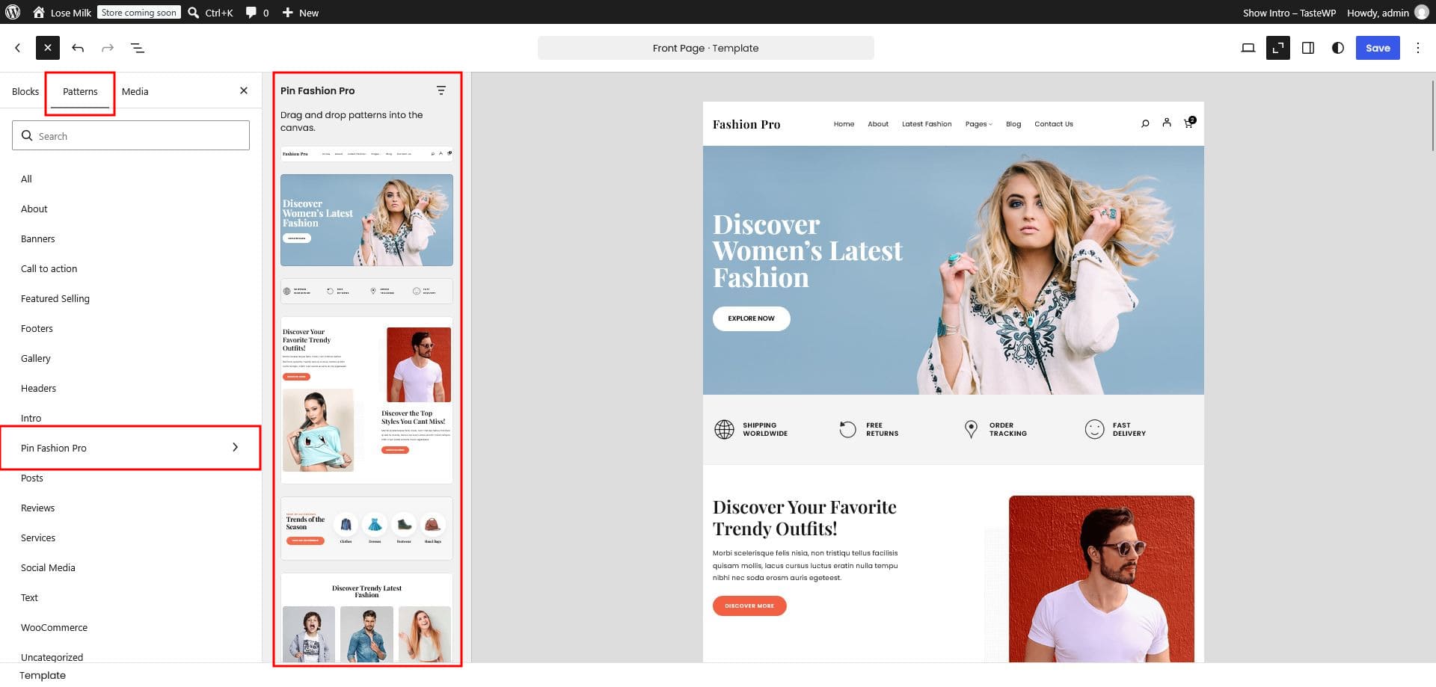Click the Store coming soon badge
This screenshot has width=1436, height=687.
[x=139, y=13]
